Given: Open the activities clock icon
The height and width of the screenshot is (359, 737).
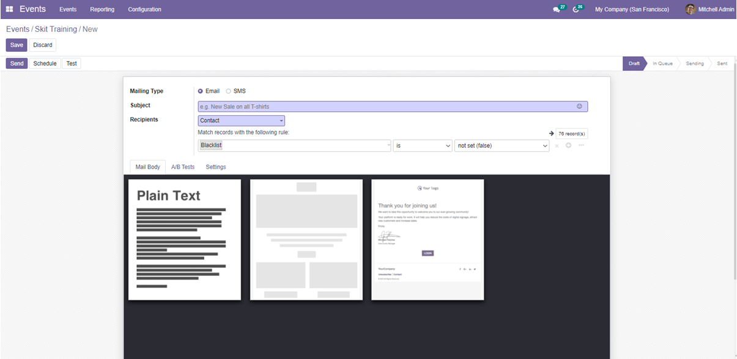Looking at the screenshot, I should 576,10.
